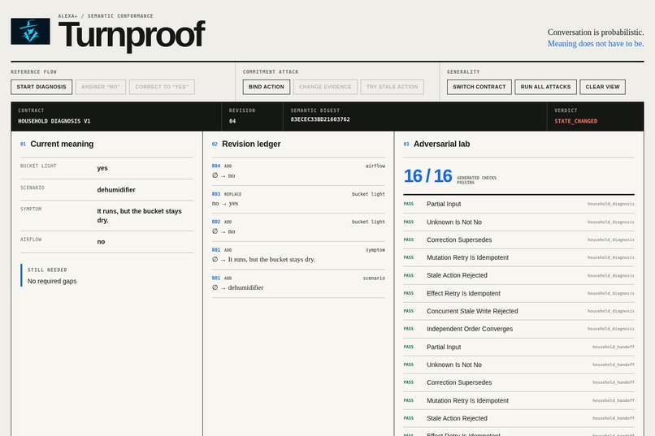This screenshot has height=436, width=655.
Task: Select Unknown Is Not No for household_diagnosis
Action: coord(518,222)
